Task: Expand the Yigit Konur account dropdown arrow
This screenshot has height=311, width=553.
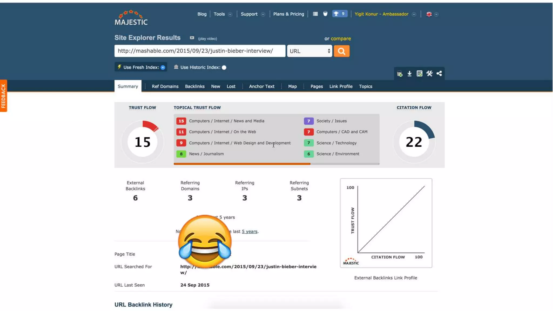Action: 414,14
